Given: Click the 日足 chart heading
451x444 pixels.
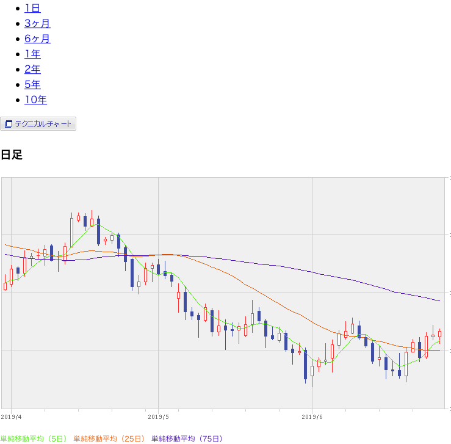Looking at the screenshot, I should tap(12, 155).
